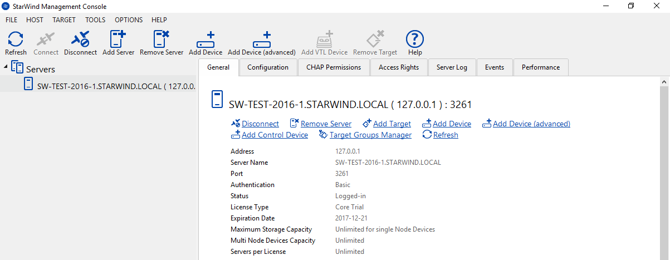670x260 pixels.
Task: Collapse the Servers tree node
Action: tap(6, 67)
